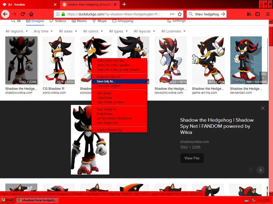Choose Bookmark This Link
This screenshot has width=273, height=204.
(x=119, y=77)
